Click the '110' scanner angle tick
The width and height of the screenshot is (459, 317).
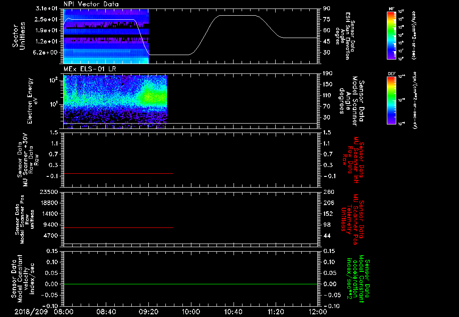coord(328,95)
